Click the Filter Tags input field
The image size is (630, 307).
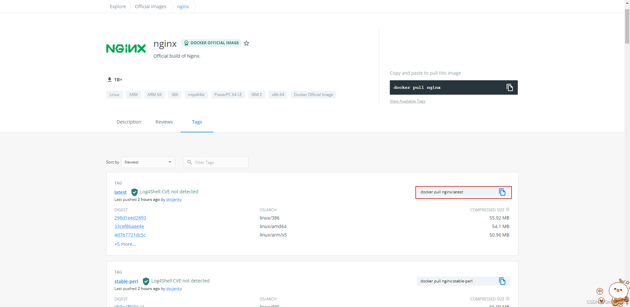tap(216, 162)
